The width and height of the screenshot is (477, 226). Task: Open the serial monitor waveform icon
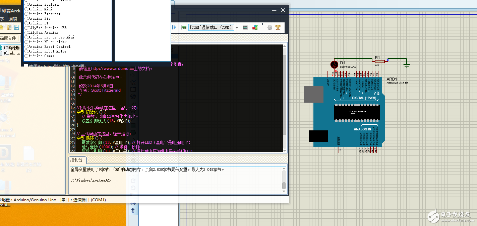click(x=245, y=27)
